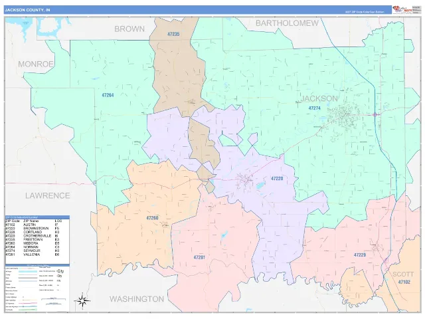Click the SCOTT county label
The height and width of the screenshot is (319, 425).
pyautogui.click(x=403, y=274)
